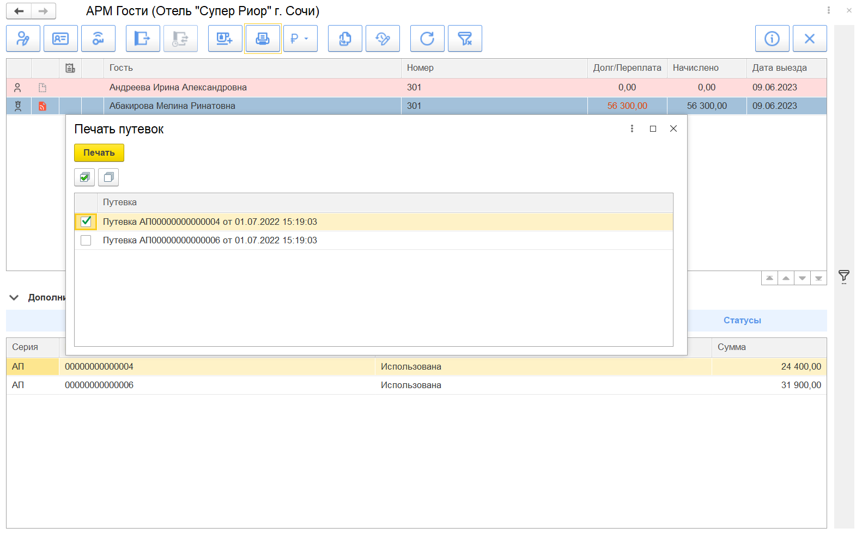This screenshot has height=534, width=862.
Task: Click the guest check-out door icon
Action: pos(143,39)
